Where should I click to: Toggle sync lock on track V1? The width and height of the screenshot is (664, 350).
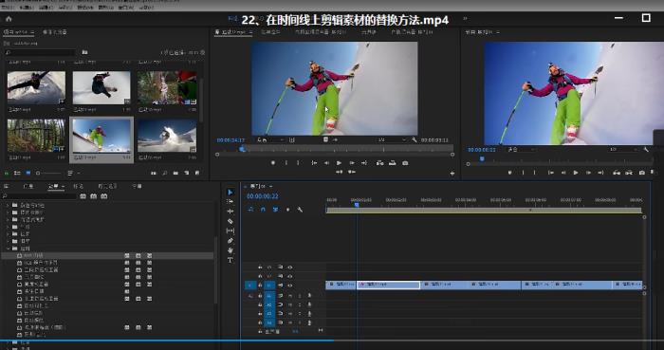pos(281,286)
